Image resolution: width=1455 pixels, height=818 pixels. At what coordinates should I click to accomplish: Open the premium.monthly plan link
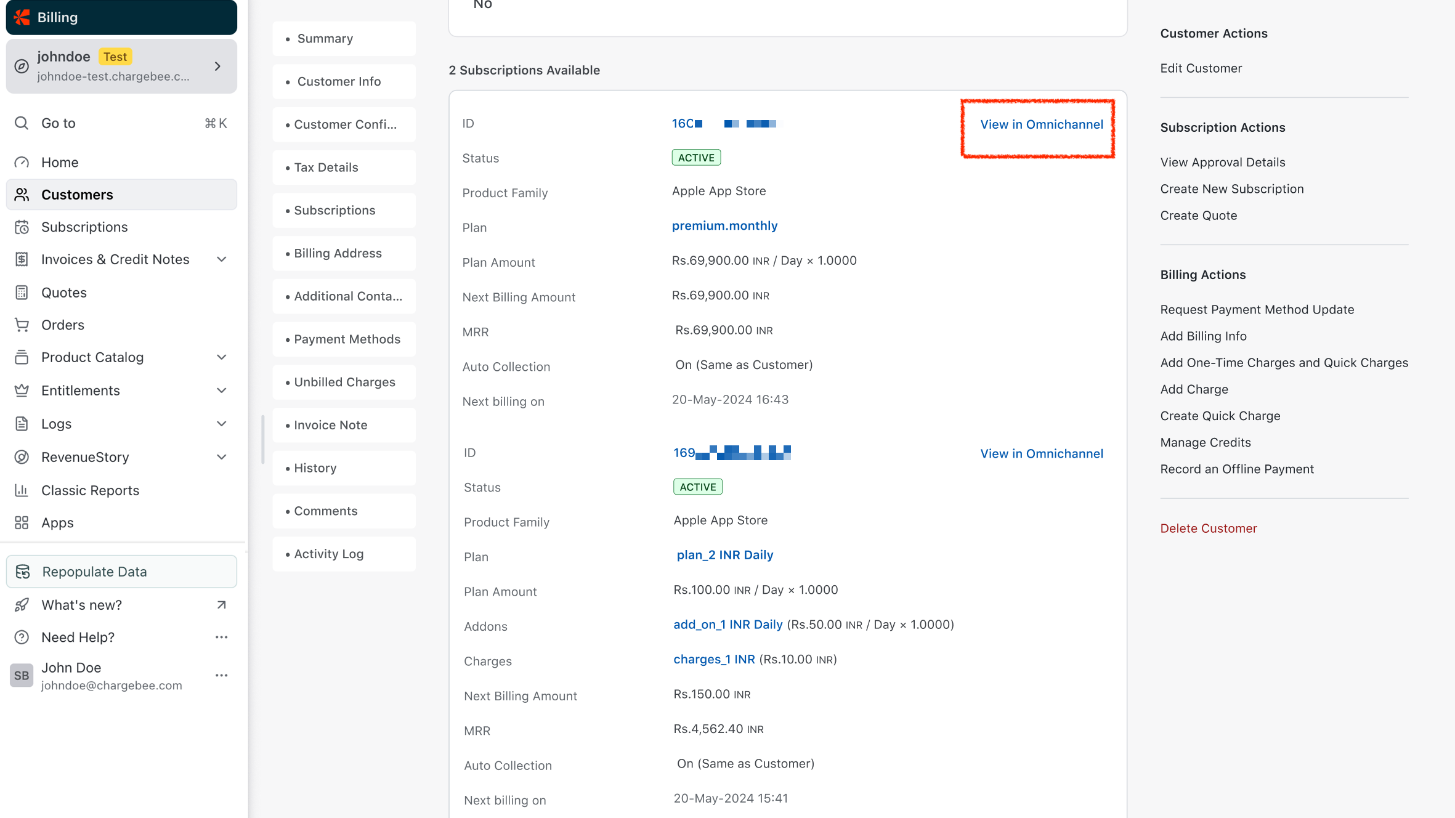(x=724, y=226)
